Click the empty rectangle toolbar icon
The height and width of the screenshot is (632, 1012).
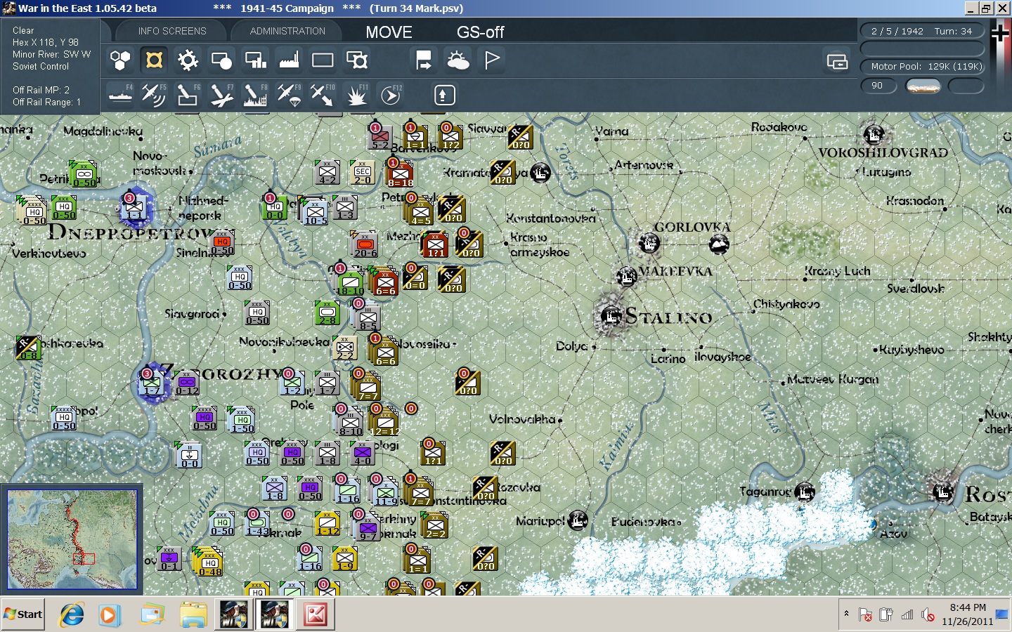pos(323,60)
